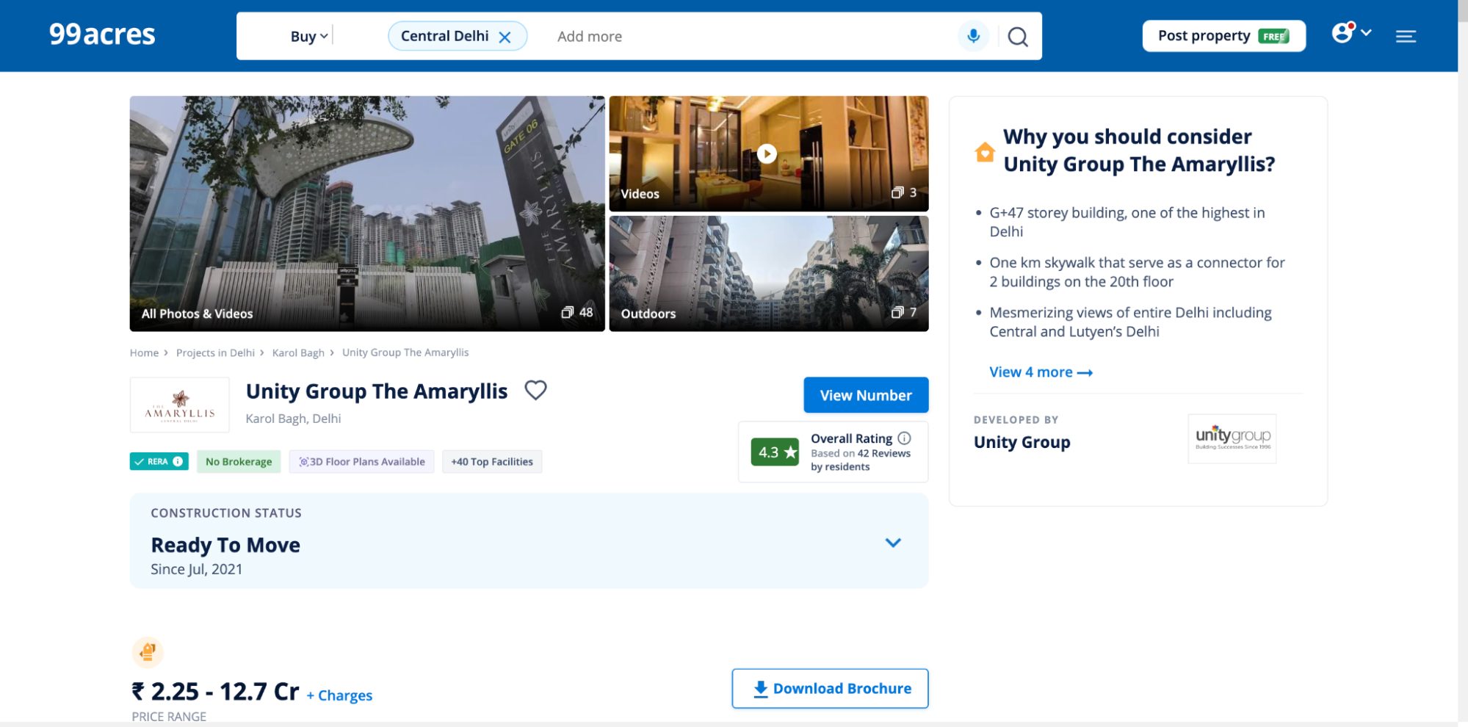Open the hamburger menu
1468x727 pixels.
[1406, 36]
